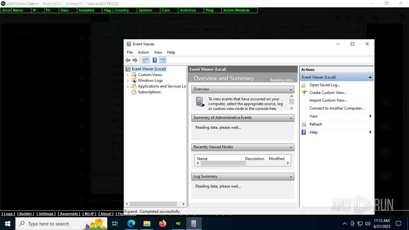Open njRAT Settings
Screen dimensions: 409x230
(46, 214)
